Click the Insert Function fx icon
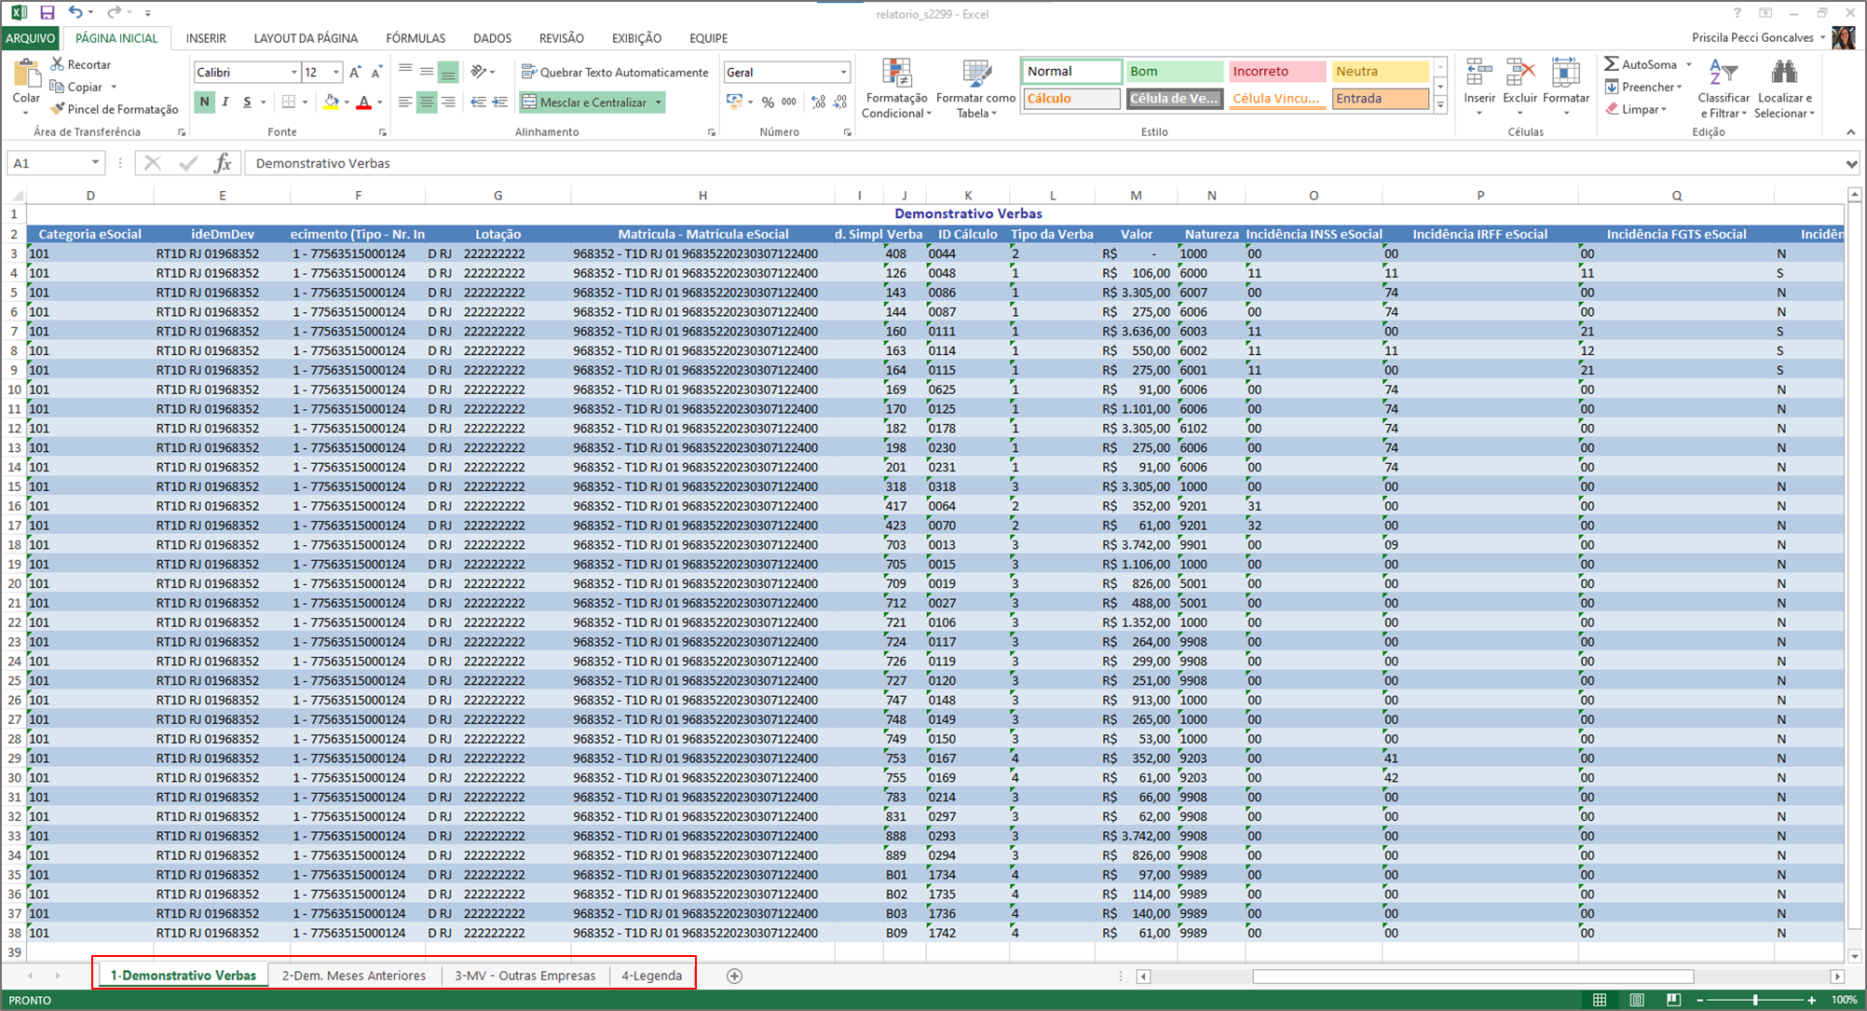1867x1011 pixels. click(x=223, y=163)
